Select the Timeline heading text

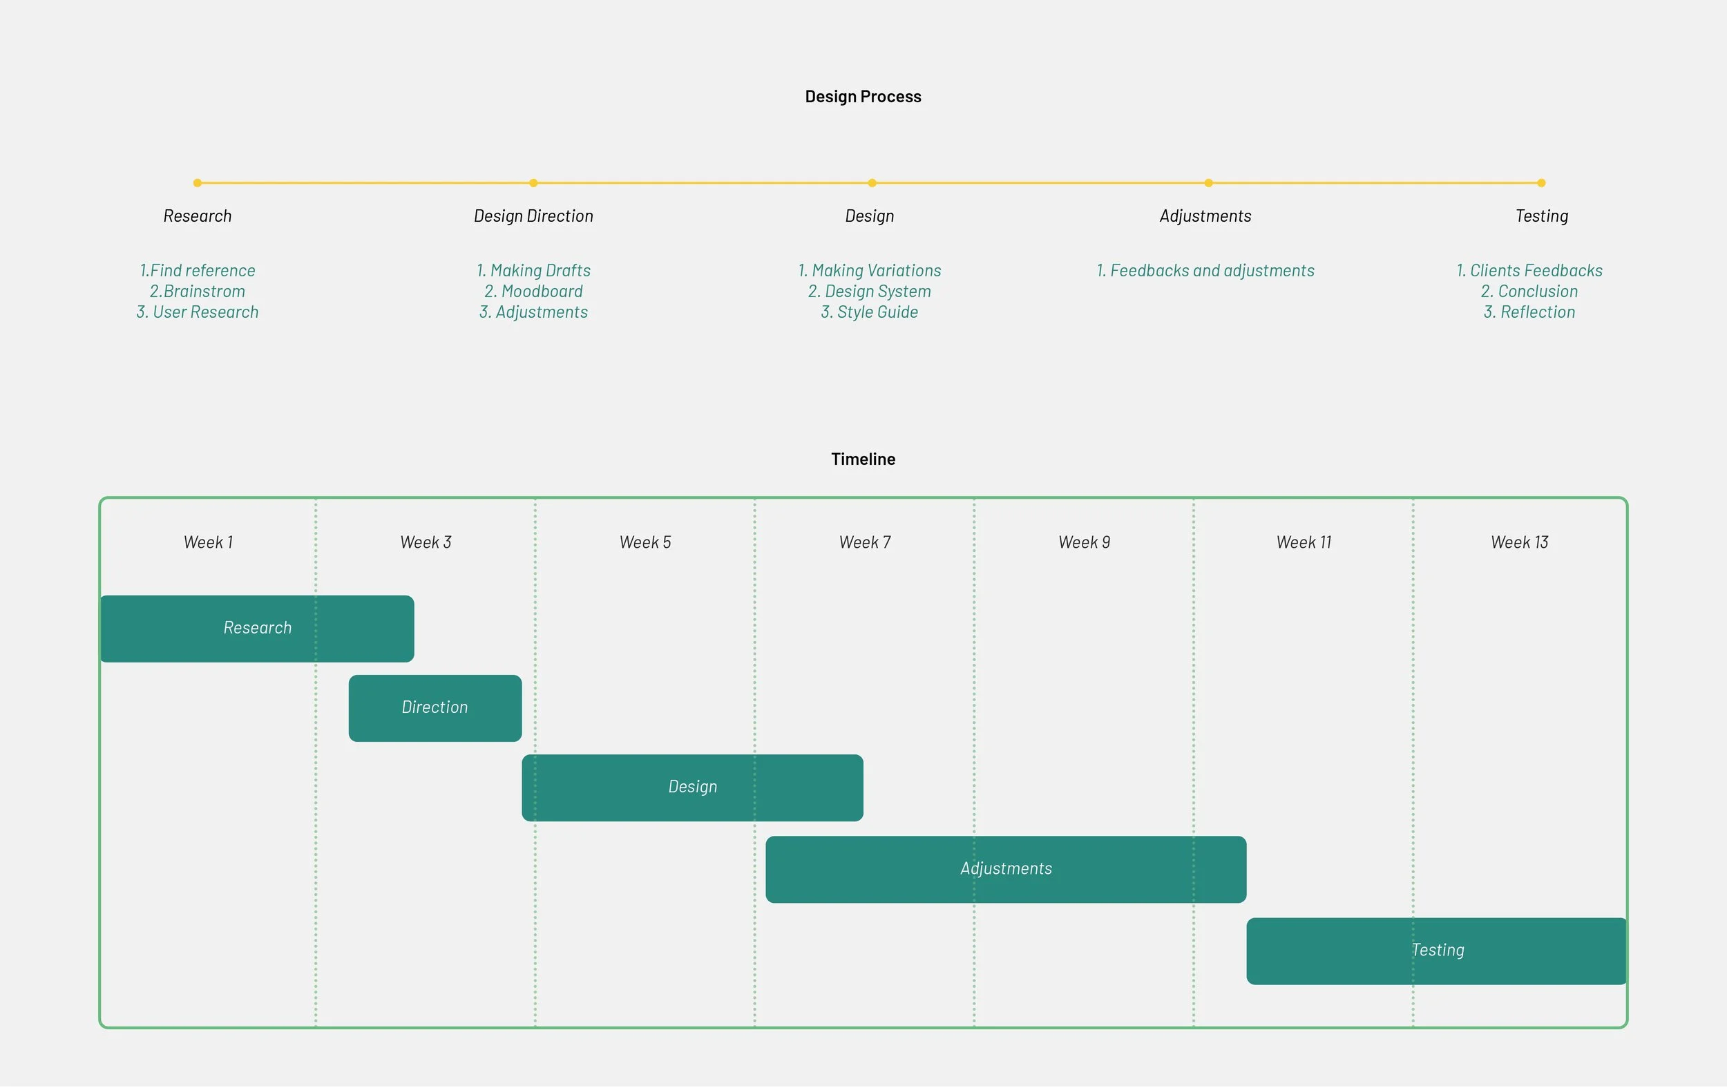863,460
